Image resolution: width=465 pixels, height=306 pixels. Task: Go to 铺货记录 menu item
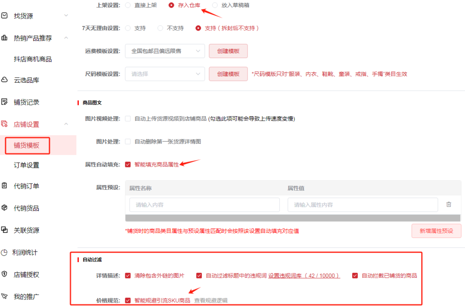pyautogui.click(x=26, y=102)
